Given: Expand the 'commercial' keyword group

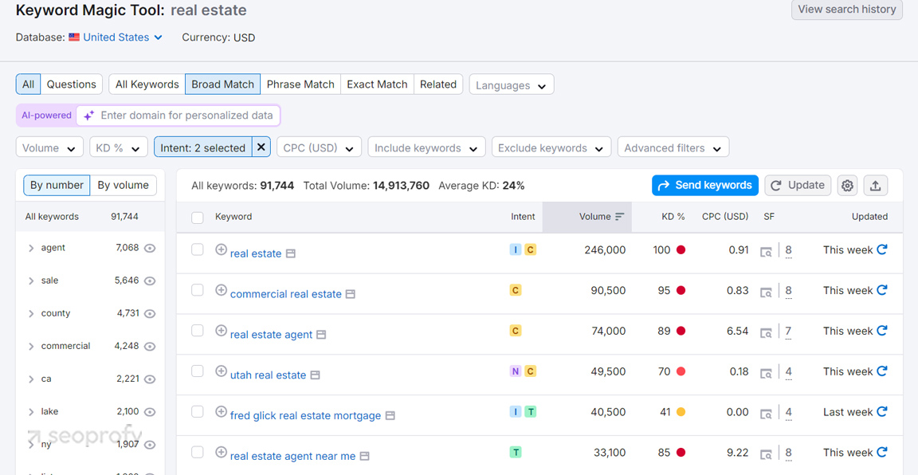Looking at the screenshot, I should 31,346.
